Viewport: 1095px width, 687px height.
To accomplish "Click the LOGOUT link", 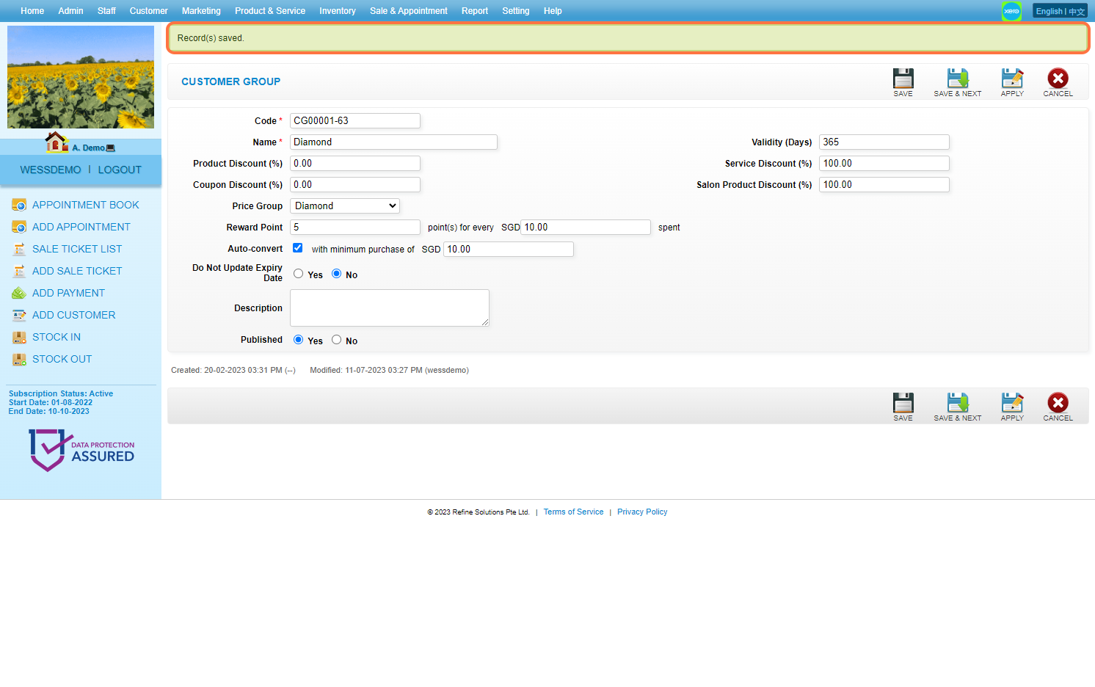I will [120, 170].
